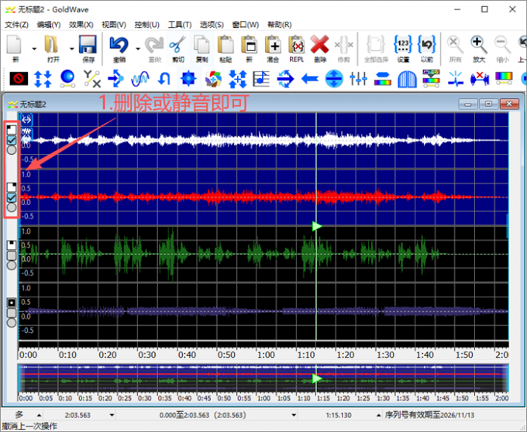This screenshot has width=527, height=432.
Task: Expand the undo history arrow beside 撤销
Action: [138, 49]
